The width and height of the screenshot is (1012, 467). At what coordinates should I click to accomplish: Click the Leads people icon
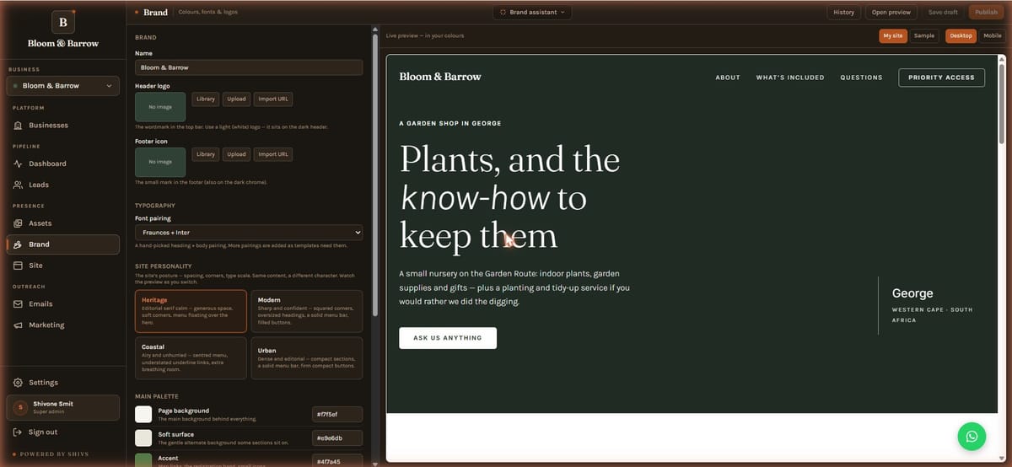[x=18, y=185]
